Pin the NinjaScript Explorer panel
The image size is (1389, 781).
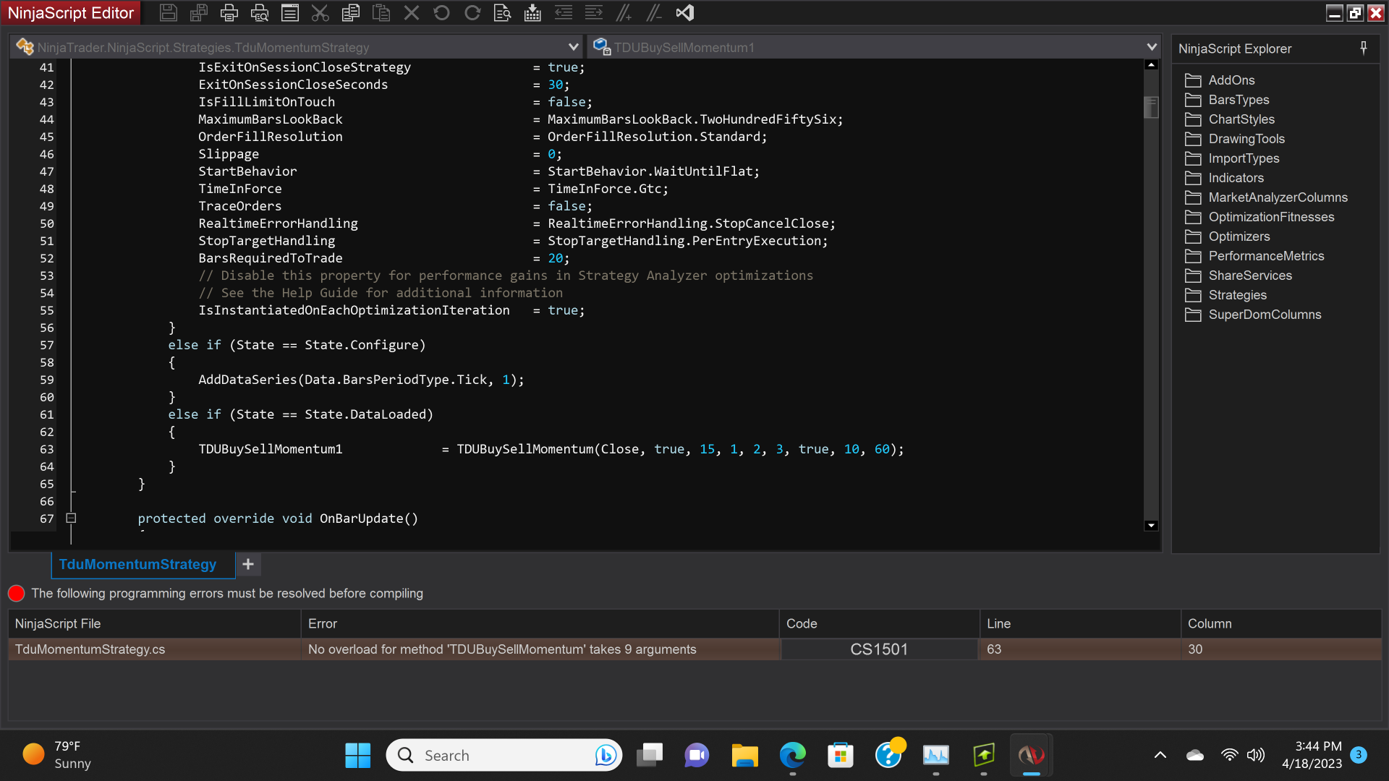(x=1363, y=48)
